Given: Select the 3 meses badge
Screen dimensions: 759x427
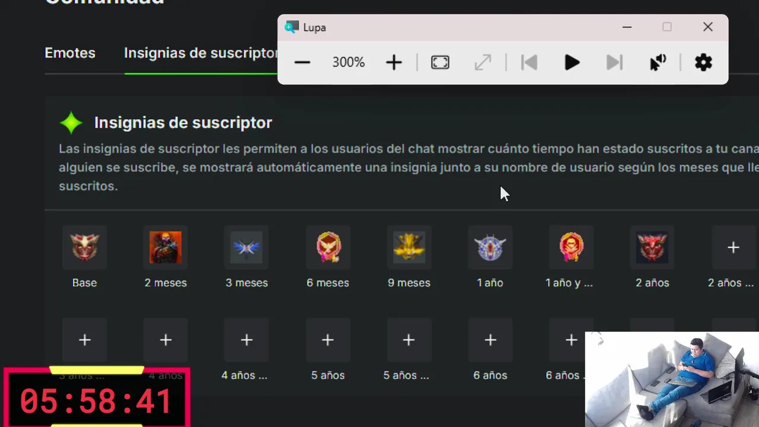Looking at the screenshot, I should pos(247,247).
